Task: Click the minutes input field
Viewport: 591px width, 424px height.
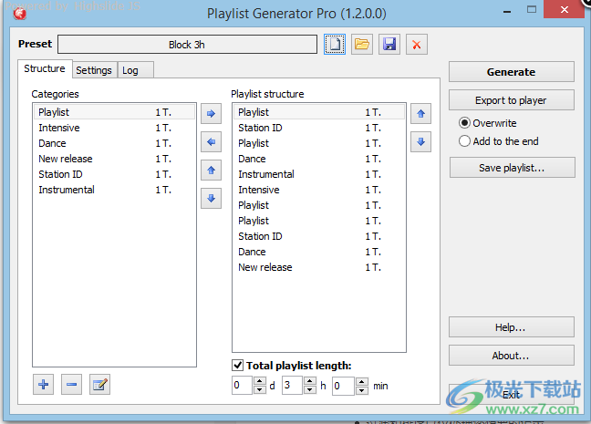Action: pyautogui.click(x=344, y=386)
